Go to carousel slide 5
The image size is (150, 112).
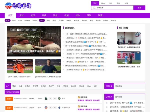[25, 30]
